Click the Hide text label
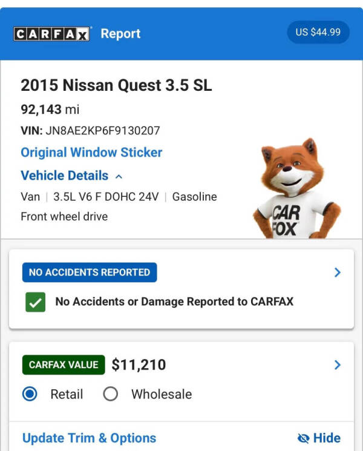The height and width of the screenshot is (451, 363). 327,438
